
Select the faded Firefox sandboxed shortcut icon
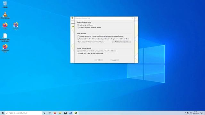pyautogui.click(x=16, y=26)
